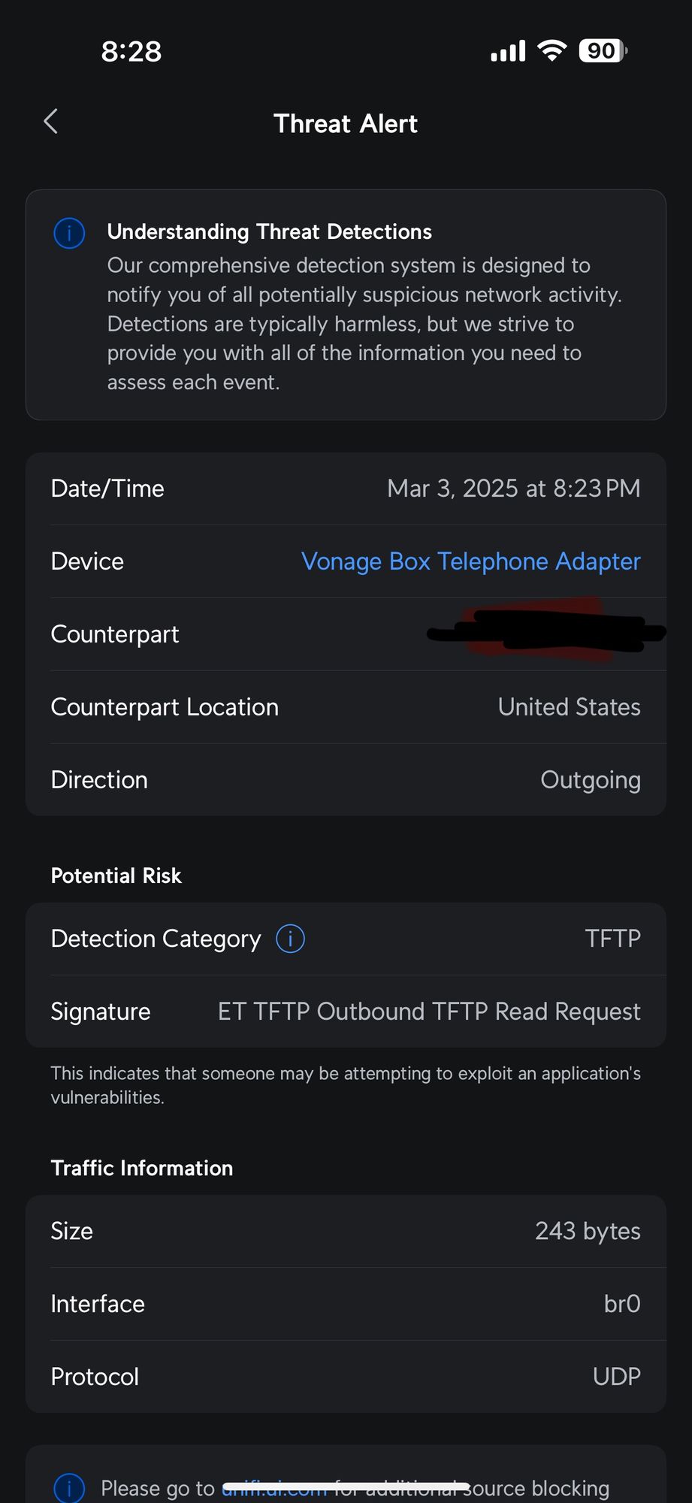Tap the info icon beside source blocking note

pos(69,1488)
